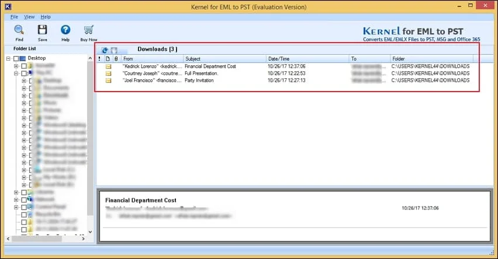Click the grayed stop icon beside refresh
The width and height of the screenshot is (498, 259).
(x=114, y=50)
